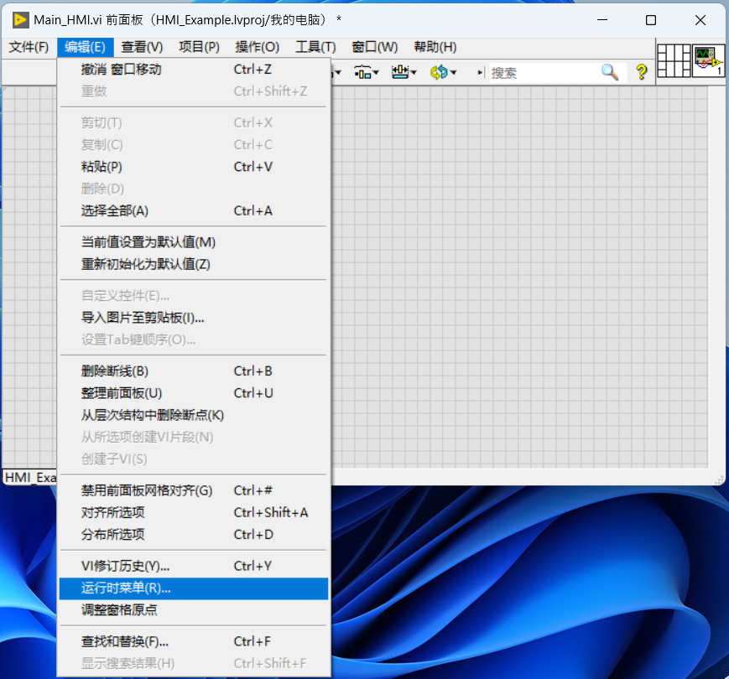The width and height of the screenshot is (729, 679).
Task: Choose 导入图片至剪贴板(I)...
Action: (x=194, y=318)
